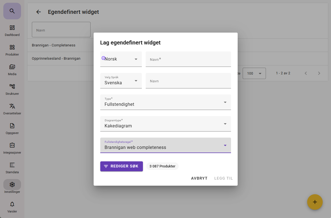Open the Media library icon
The image size is (331, 218).
[12, 67]
